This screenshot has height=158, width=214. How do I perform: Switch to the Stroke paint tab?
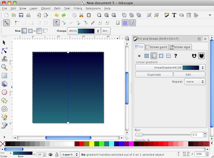[156, 47]
